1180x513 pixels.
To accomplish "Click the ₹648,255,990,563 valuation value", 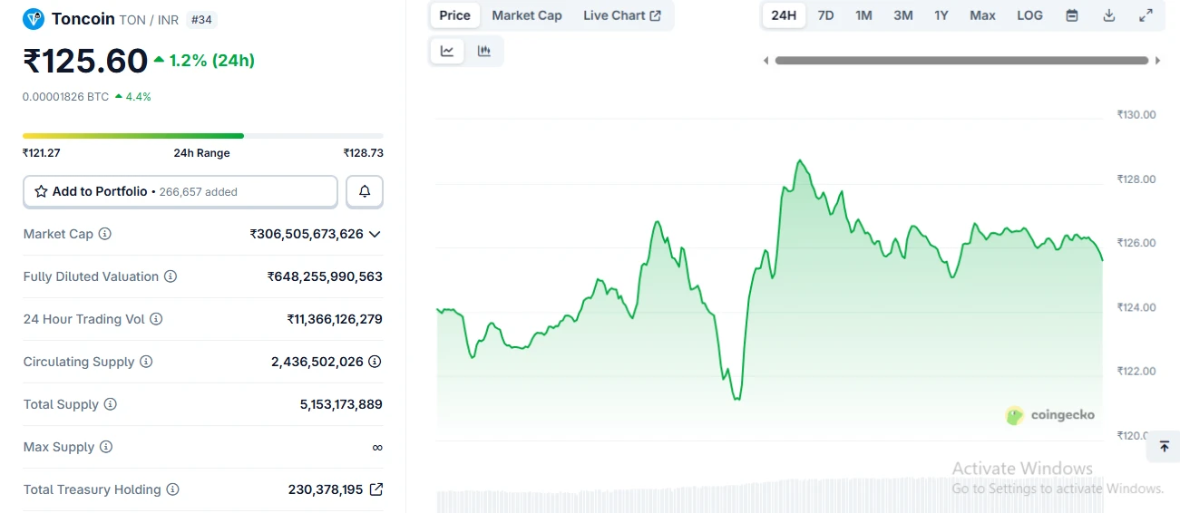I will (x=325, y=276).
